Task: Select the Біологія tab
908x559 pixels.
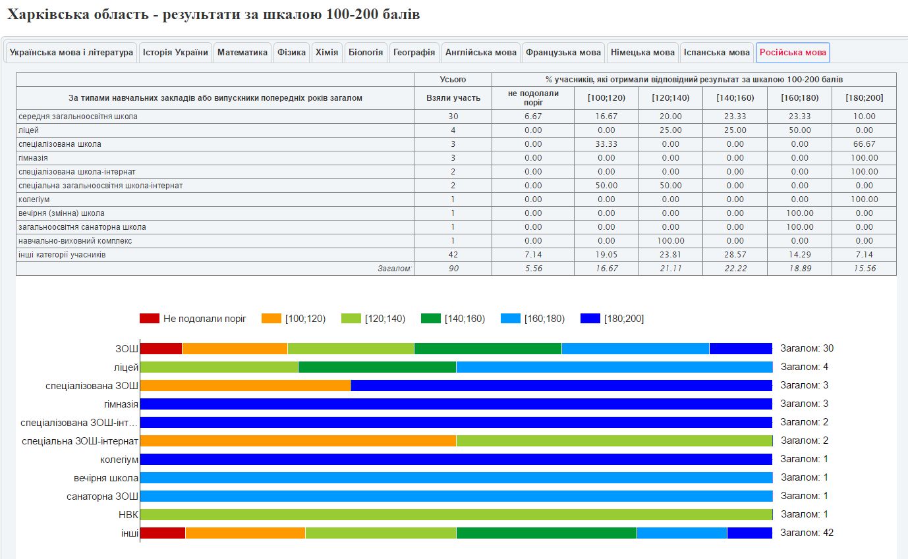Action: pyautogui.click(x=366, y=53)
